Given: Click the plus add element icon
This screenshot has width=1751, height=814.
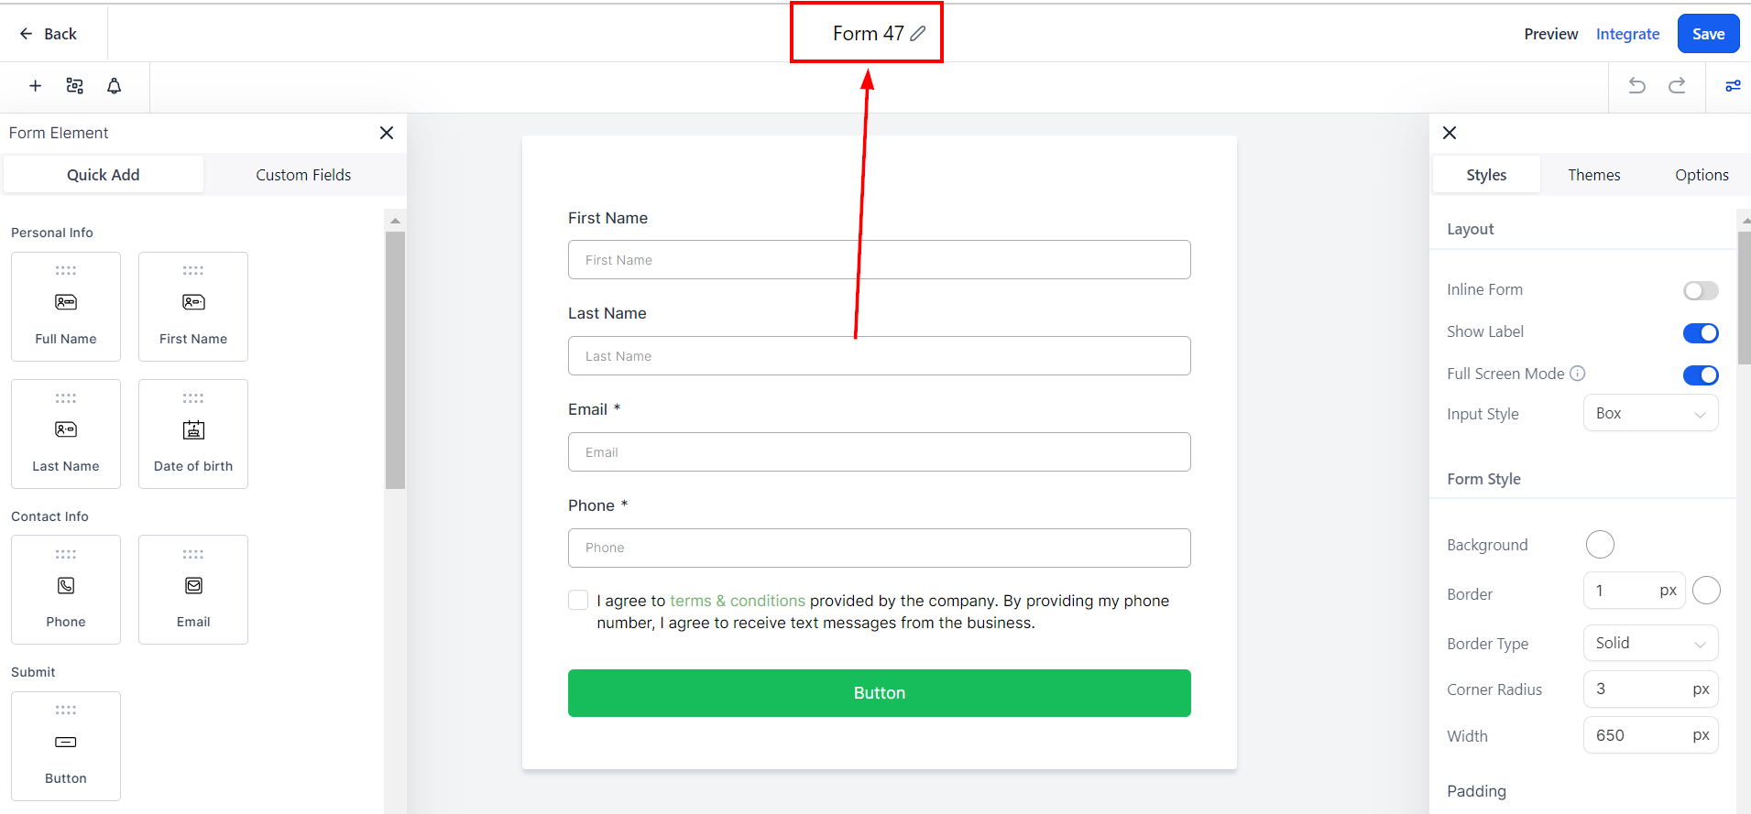Looking at the screenshot, I should pyautogui.click(x=36, y=86).
